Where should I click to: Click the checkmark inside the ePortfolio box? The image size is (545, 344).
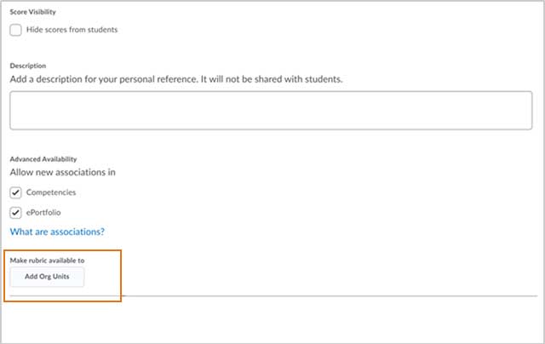tap(15, 213)
